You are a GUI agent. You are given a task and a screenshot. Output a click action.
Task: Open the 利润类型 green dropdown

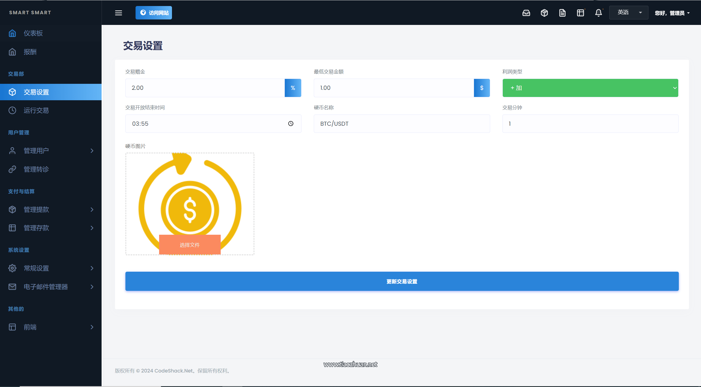point(590,88)
